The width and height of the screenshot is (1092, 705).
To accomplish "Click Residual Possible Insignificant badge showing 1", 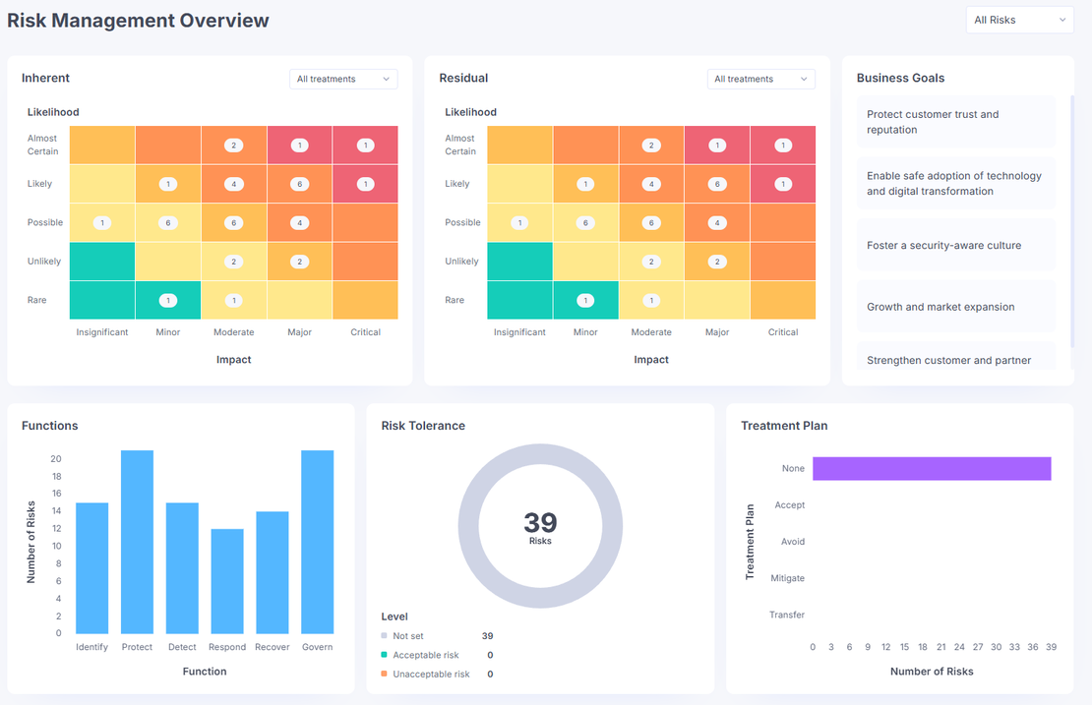I will pos(519,222).
